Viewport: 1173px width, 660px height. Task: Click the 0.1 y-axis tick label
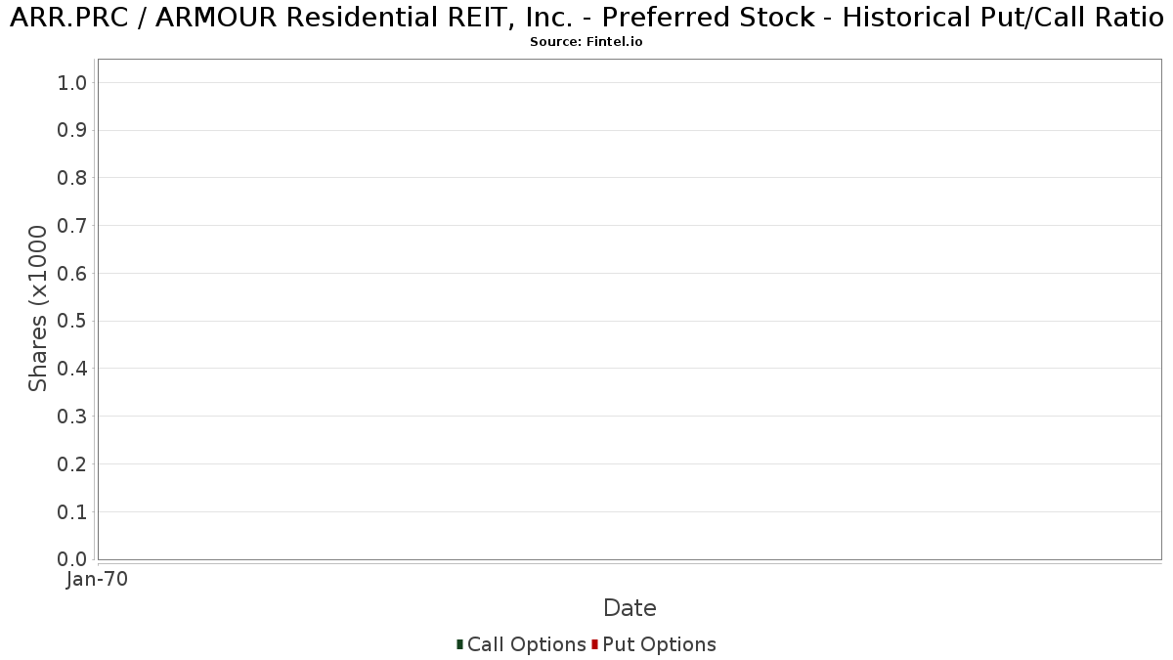coord(72,512)
